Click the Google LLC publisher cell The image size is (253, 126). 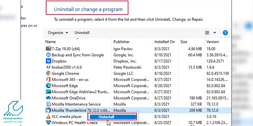click(x=123, y=73)
